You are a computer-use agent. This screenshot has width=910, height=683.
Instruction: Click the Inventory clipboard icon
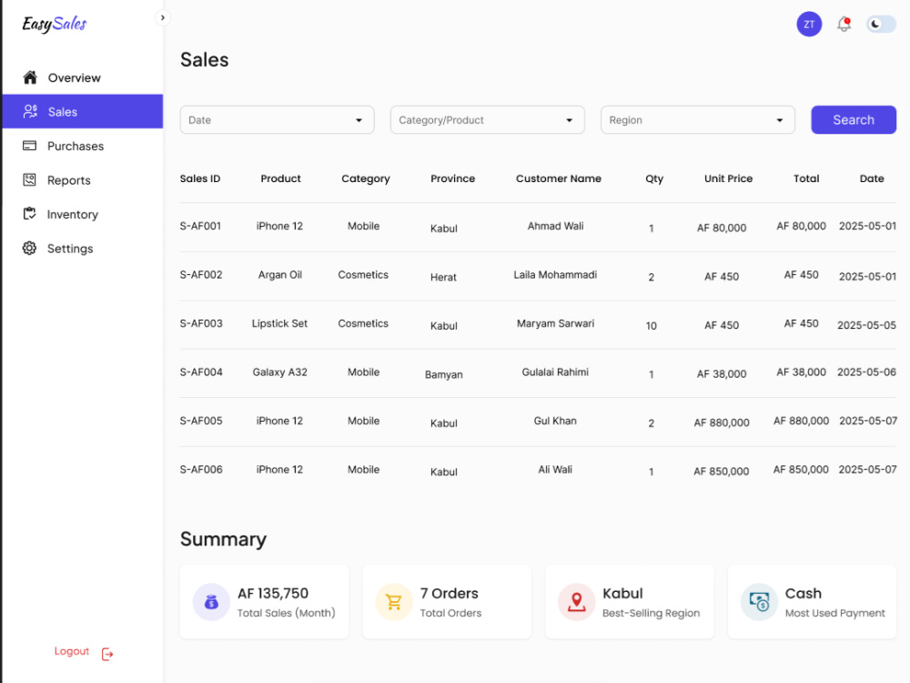coord(30,214)
